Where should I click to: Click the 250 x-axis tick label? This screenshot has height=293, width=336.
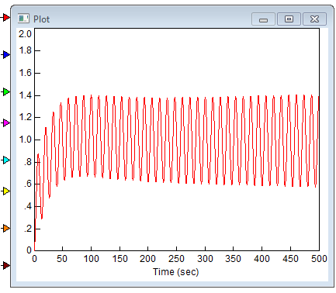[176, 259]
